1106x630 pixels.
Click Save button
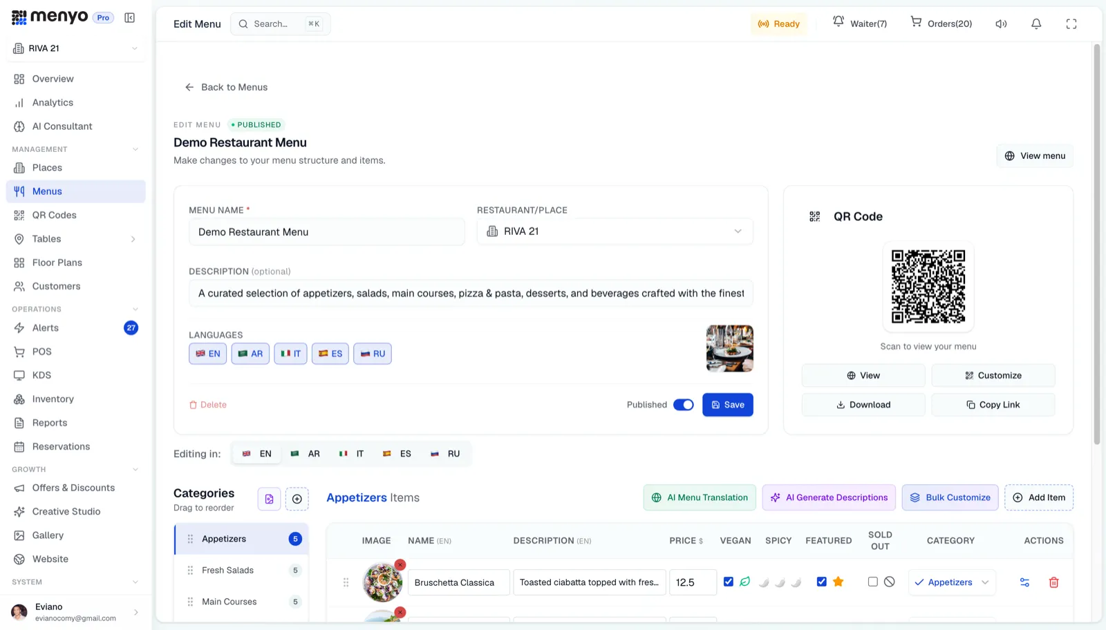coord(728,405)
